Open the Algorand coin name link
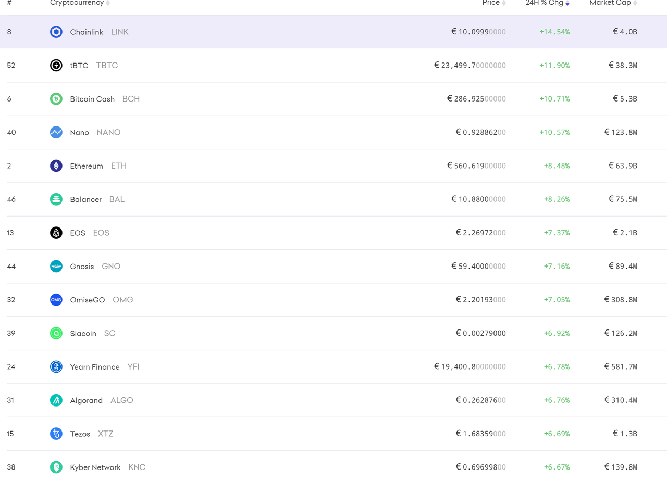 (87, 400)
